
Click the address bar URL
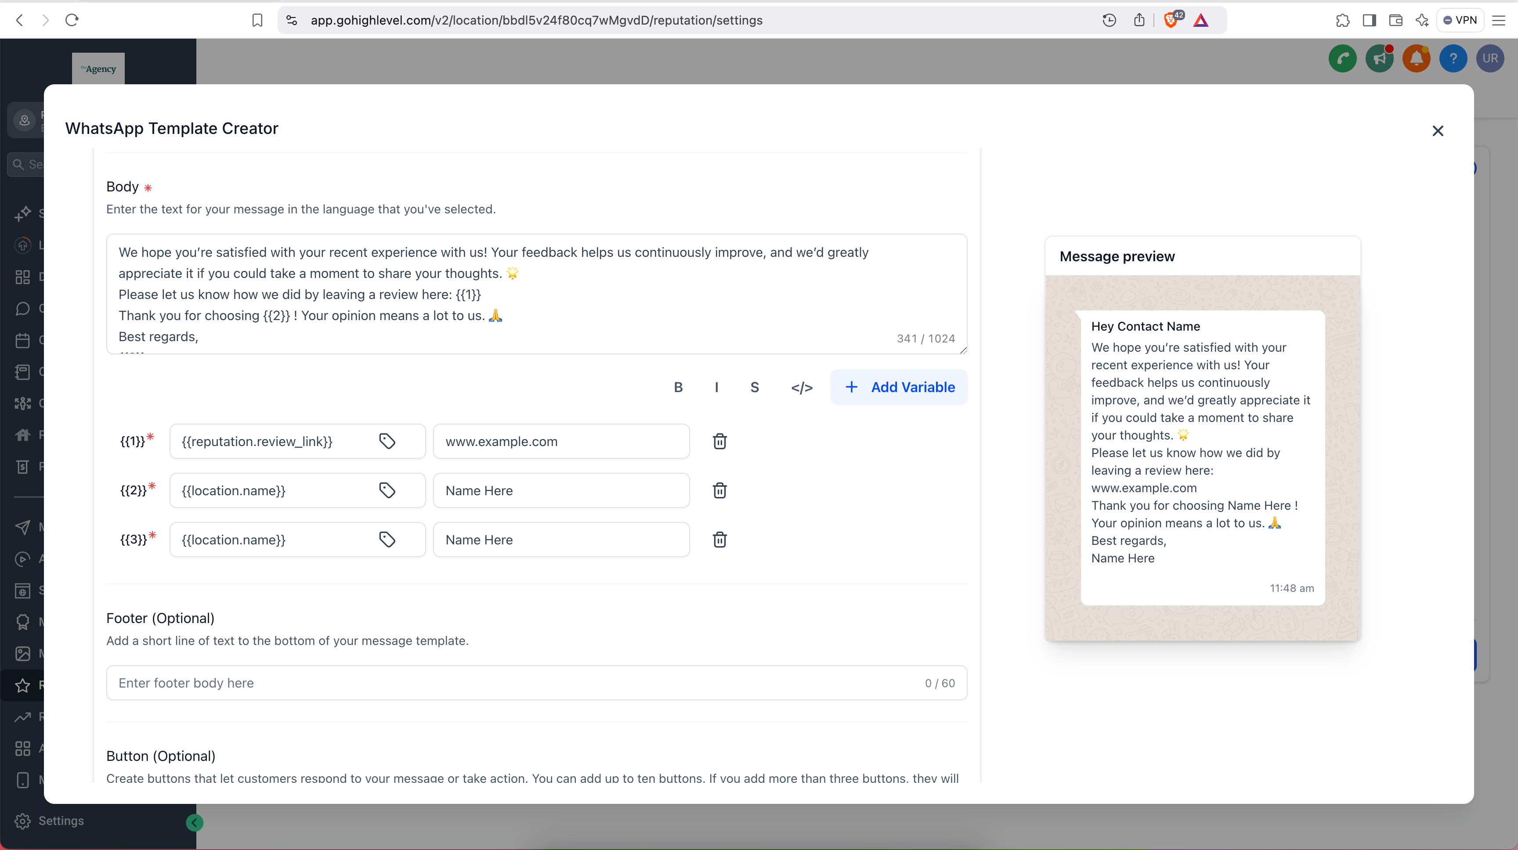tap(536, 20)
